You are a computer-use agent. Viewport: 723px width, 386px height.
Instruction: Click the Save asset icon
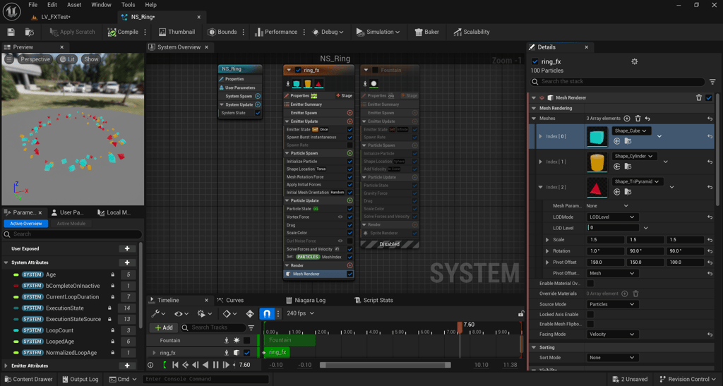point(11,32)
